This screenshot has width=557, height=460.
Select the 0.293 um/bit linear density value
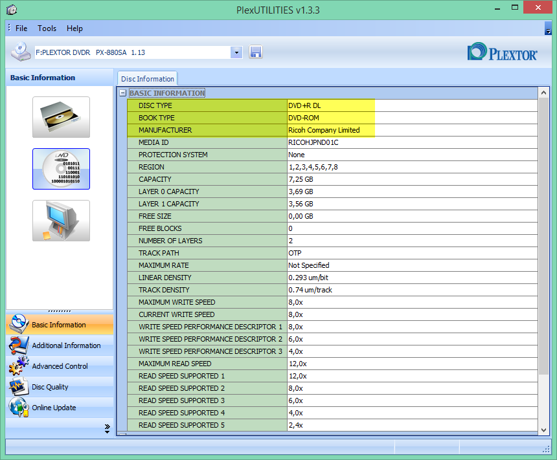pos(308,278)
